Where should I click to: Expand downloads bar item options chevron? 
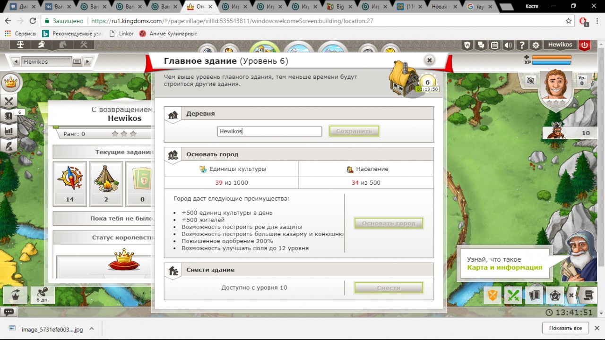[92, 329]
